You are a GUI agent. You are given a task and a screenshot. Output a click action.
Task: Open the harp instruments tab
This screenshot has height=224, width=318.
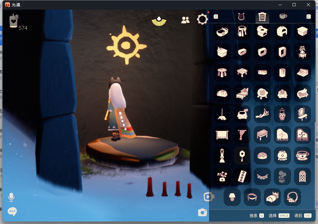tap(241, 17)
